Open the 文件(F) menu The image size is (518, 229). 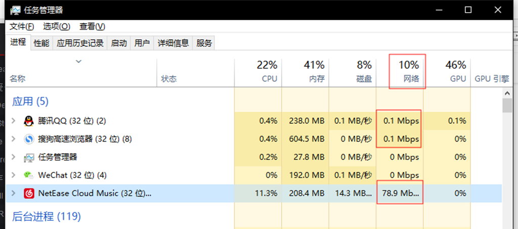tap(22, 27)
